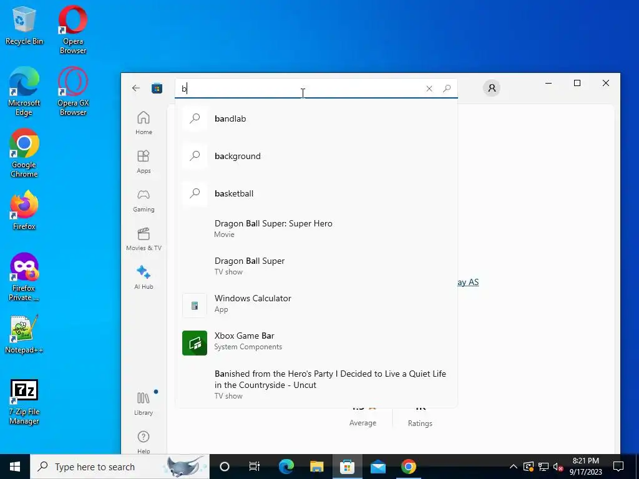Open the Home section in Store sidebar

[x=144, y=123]
